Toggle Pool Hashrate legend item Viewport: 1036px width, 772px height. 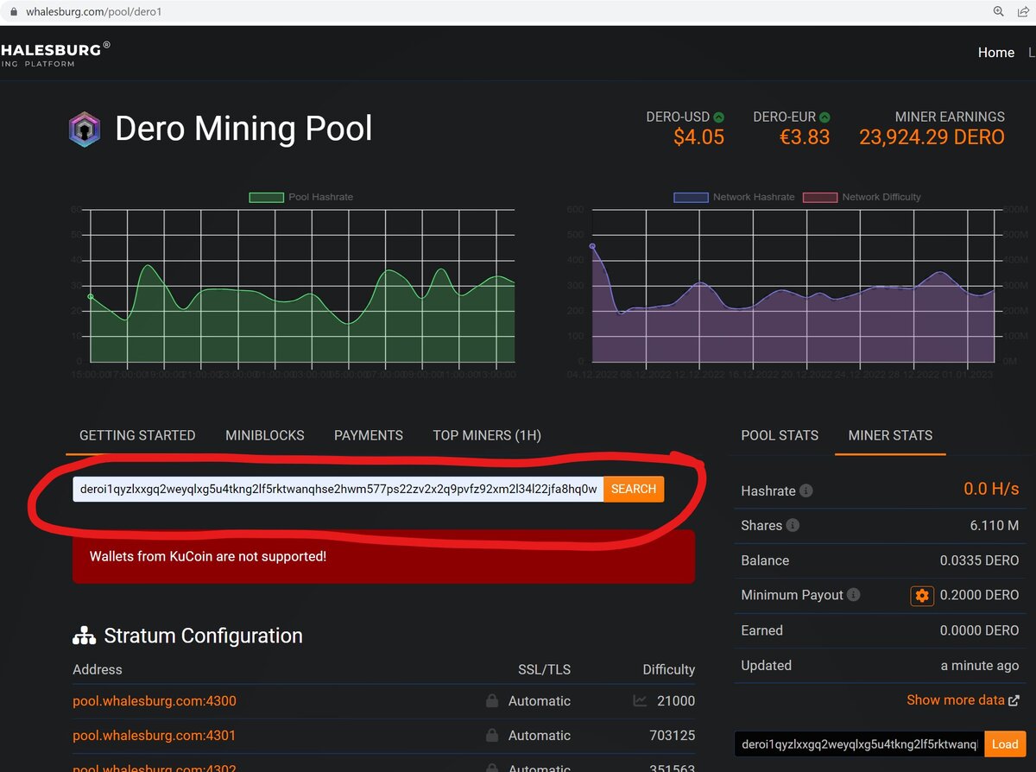click(x=301, y=197)
